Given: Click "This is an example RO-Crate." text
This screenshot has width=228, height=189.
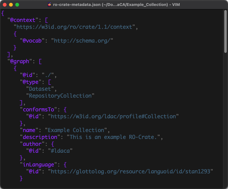Looking at the screenshot, I should click(113, 137).
